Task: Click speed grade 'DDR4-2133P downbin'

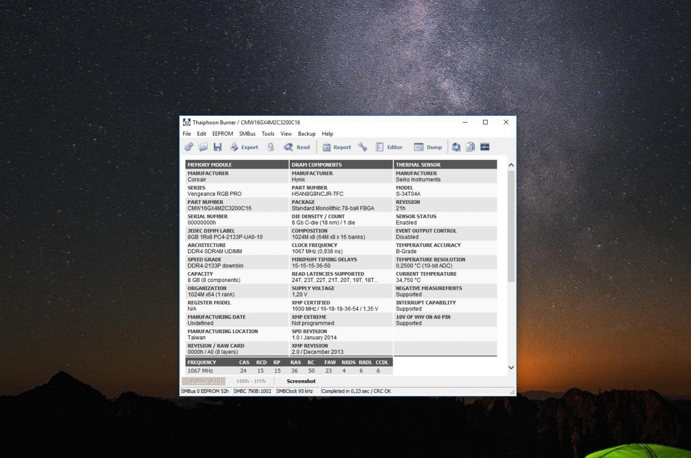Action: (215, 266)
